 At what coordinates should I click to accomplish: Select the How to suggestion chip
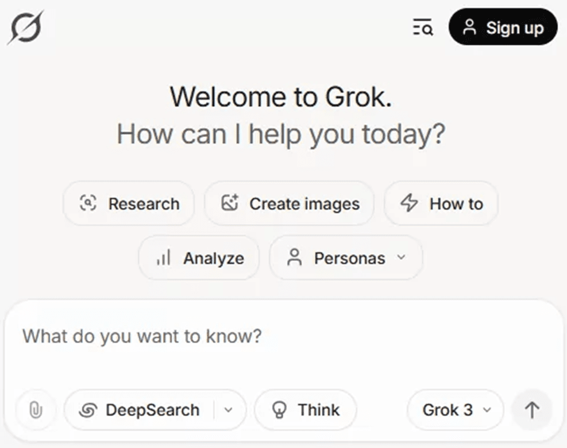(x=441, y=204)
